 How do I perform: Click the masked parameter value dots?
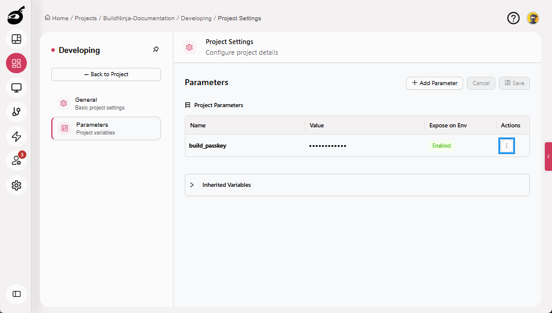coord(328,146)
